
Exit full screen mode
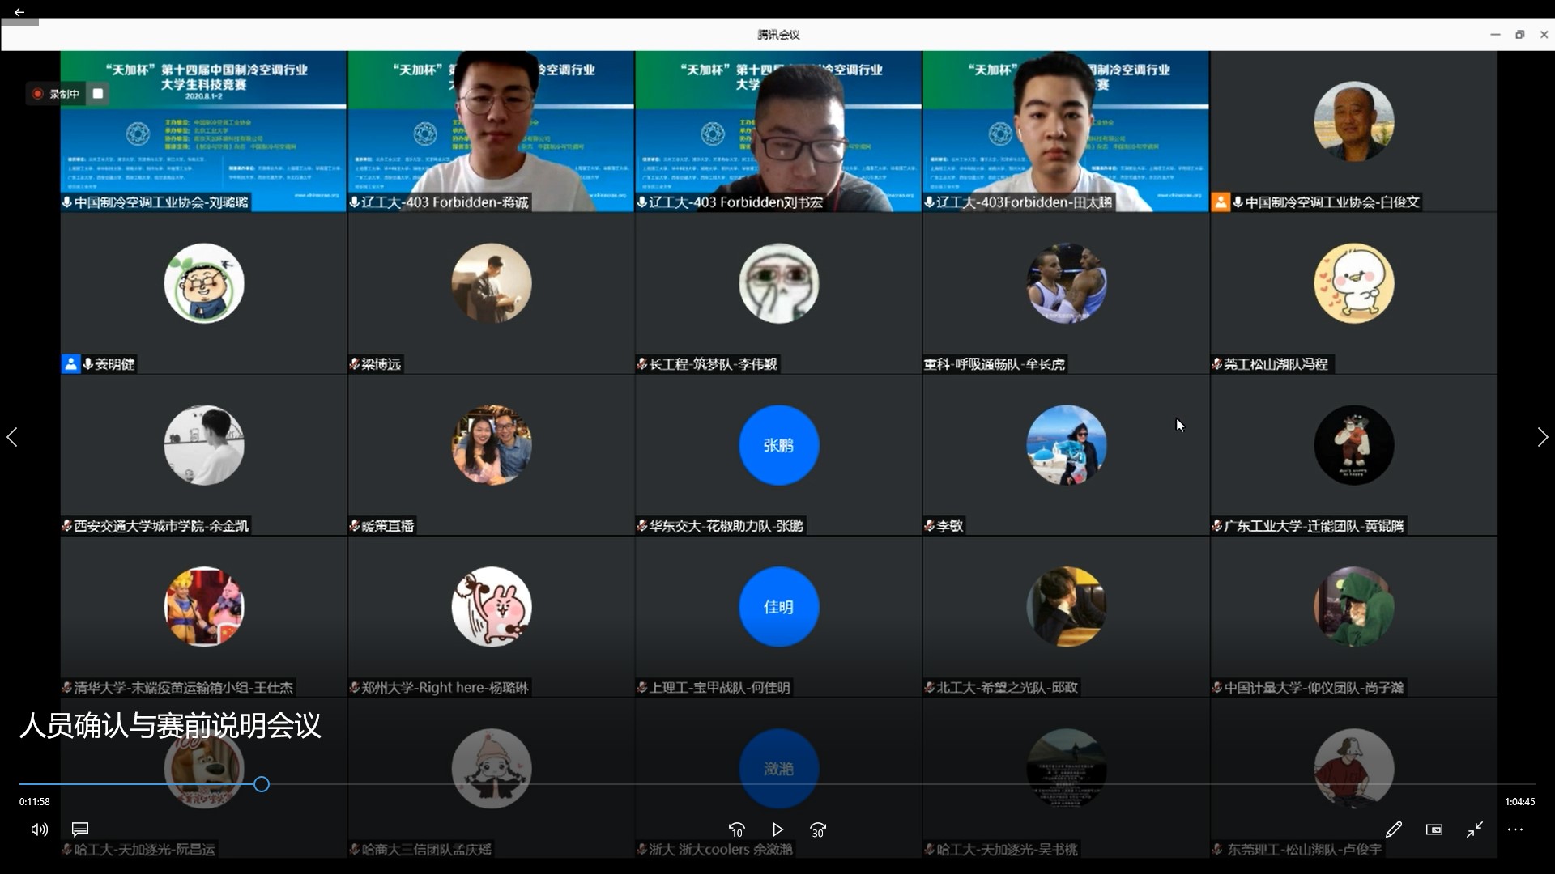point(1475,829)
